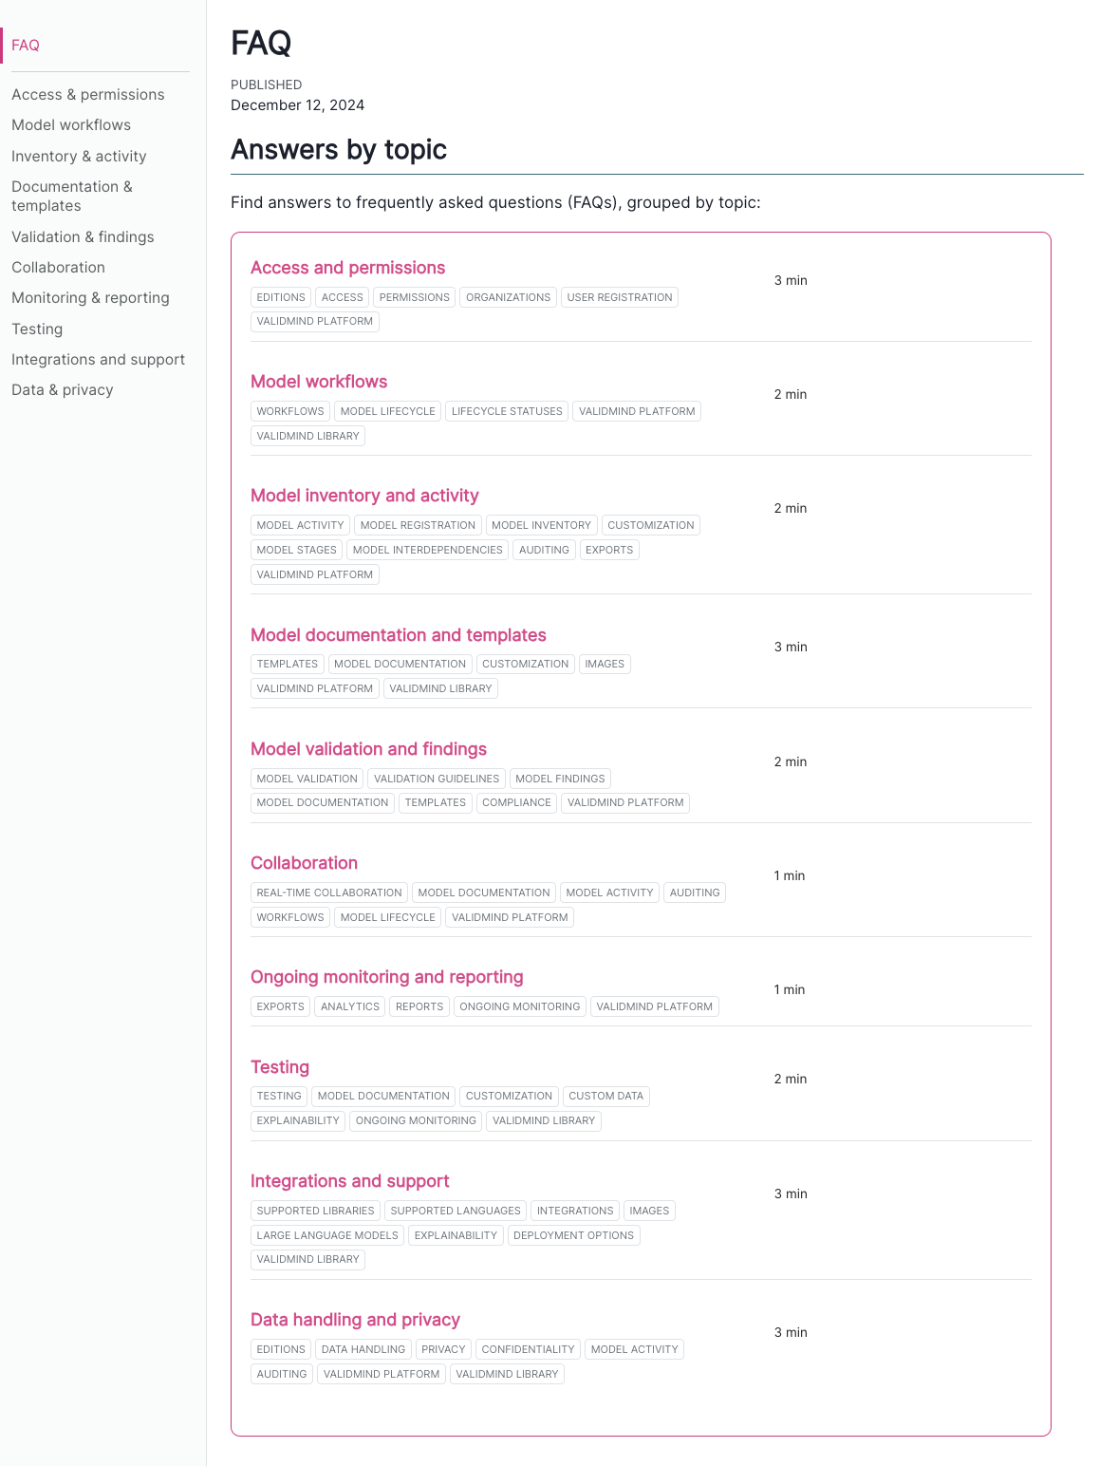Open Ongoing monitoring and reporting topic

387,977
